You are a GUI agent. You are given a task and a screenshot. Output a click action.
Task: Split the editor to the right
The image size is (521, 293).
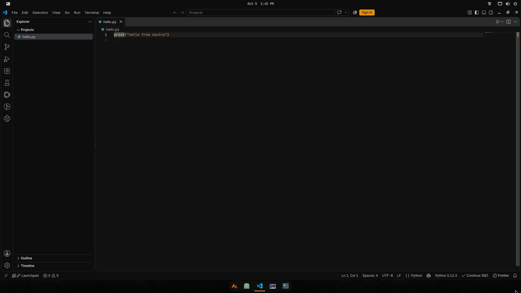[x=508, y=22]
